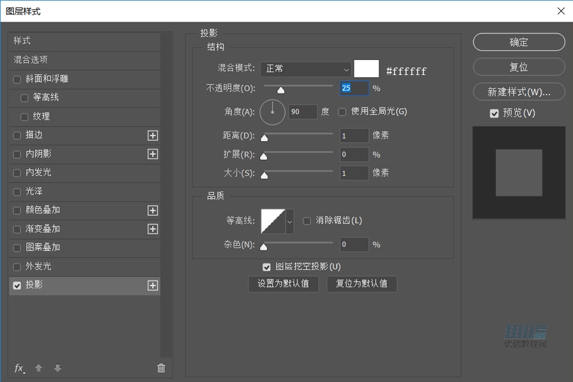Click the trash icon to delete effect
The height and width of the screenshot is (382, 573).
pyautogui.click(x=161, y=368)
